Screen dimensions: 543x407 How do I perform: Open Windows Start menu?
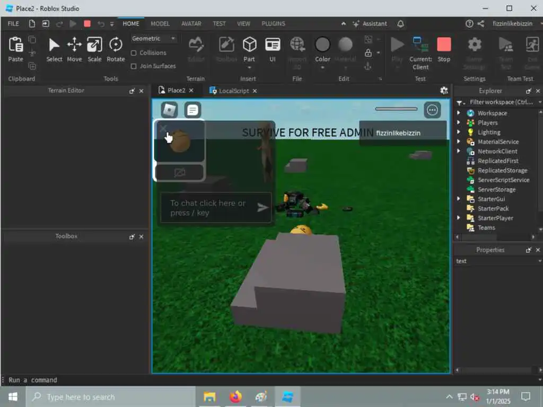13,396
